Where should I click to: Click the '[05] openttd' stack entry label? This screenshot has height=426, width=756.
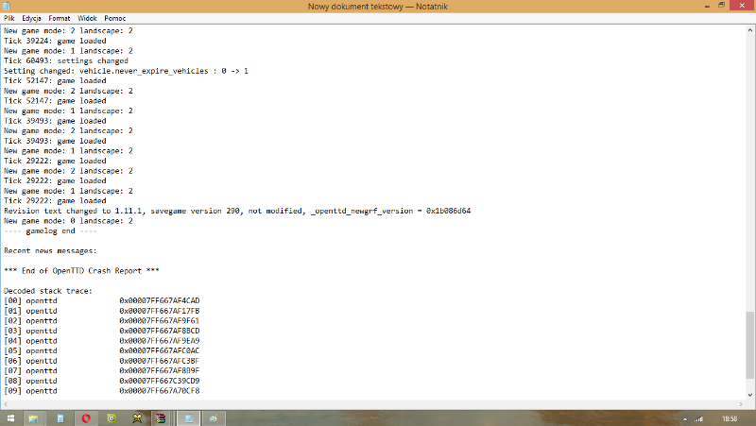(x=30, y=350)
